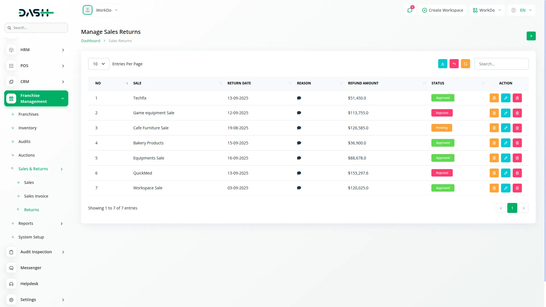
Task: Delete the Workspace Sale return row
Action: pyautogui.click(x=517, y=188)
